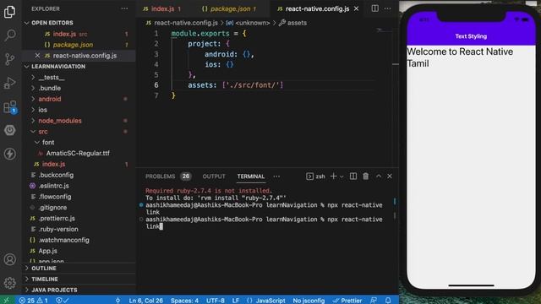Viewport: 541px width, 304px height.
Task: Change indentation Spaces: 4
Action: (184, 301)
